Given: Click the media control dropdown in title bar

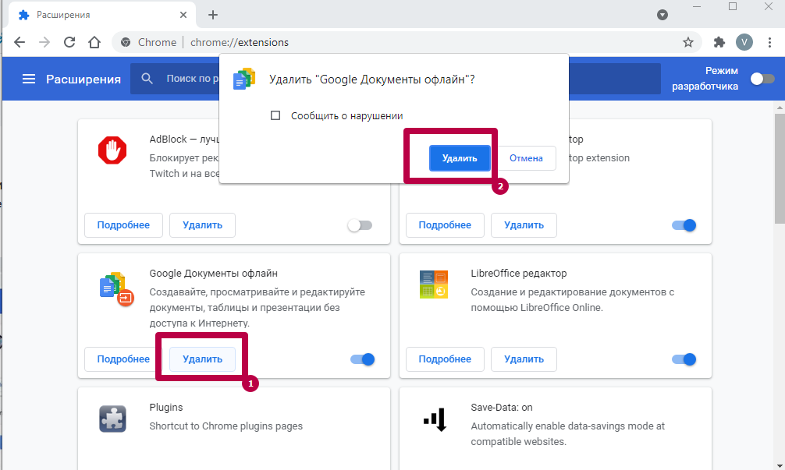Looking at the screenshot, I should click(x=662, y=15).
